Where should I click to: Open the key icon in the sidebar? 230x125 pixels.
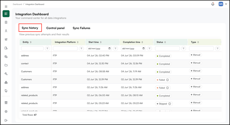point(6,74)
